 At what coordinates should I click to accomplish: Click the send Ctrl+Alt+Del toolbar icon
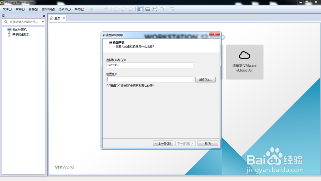click(106, 9)
